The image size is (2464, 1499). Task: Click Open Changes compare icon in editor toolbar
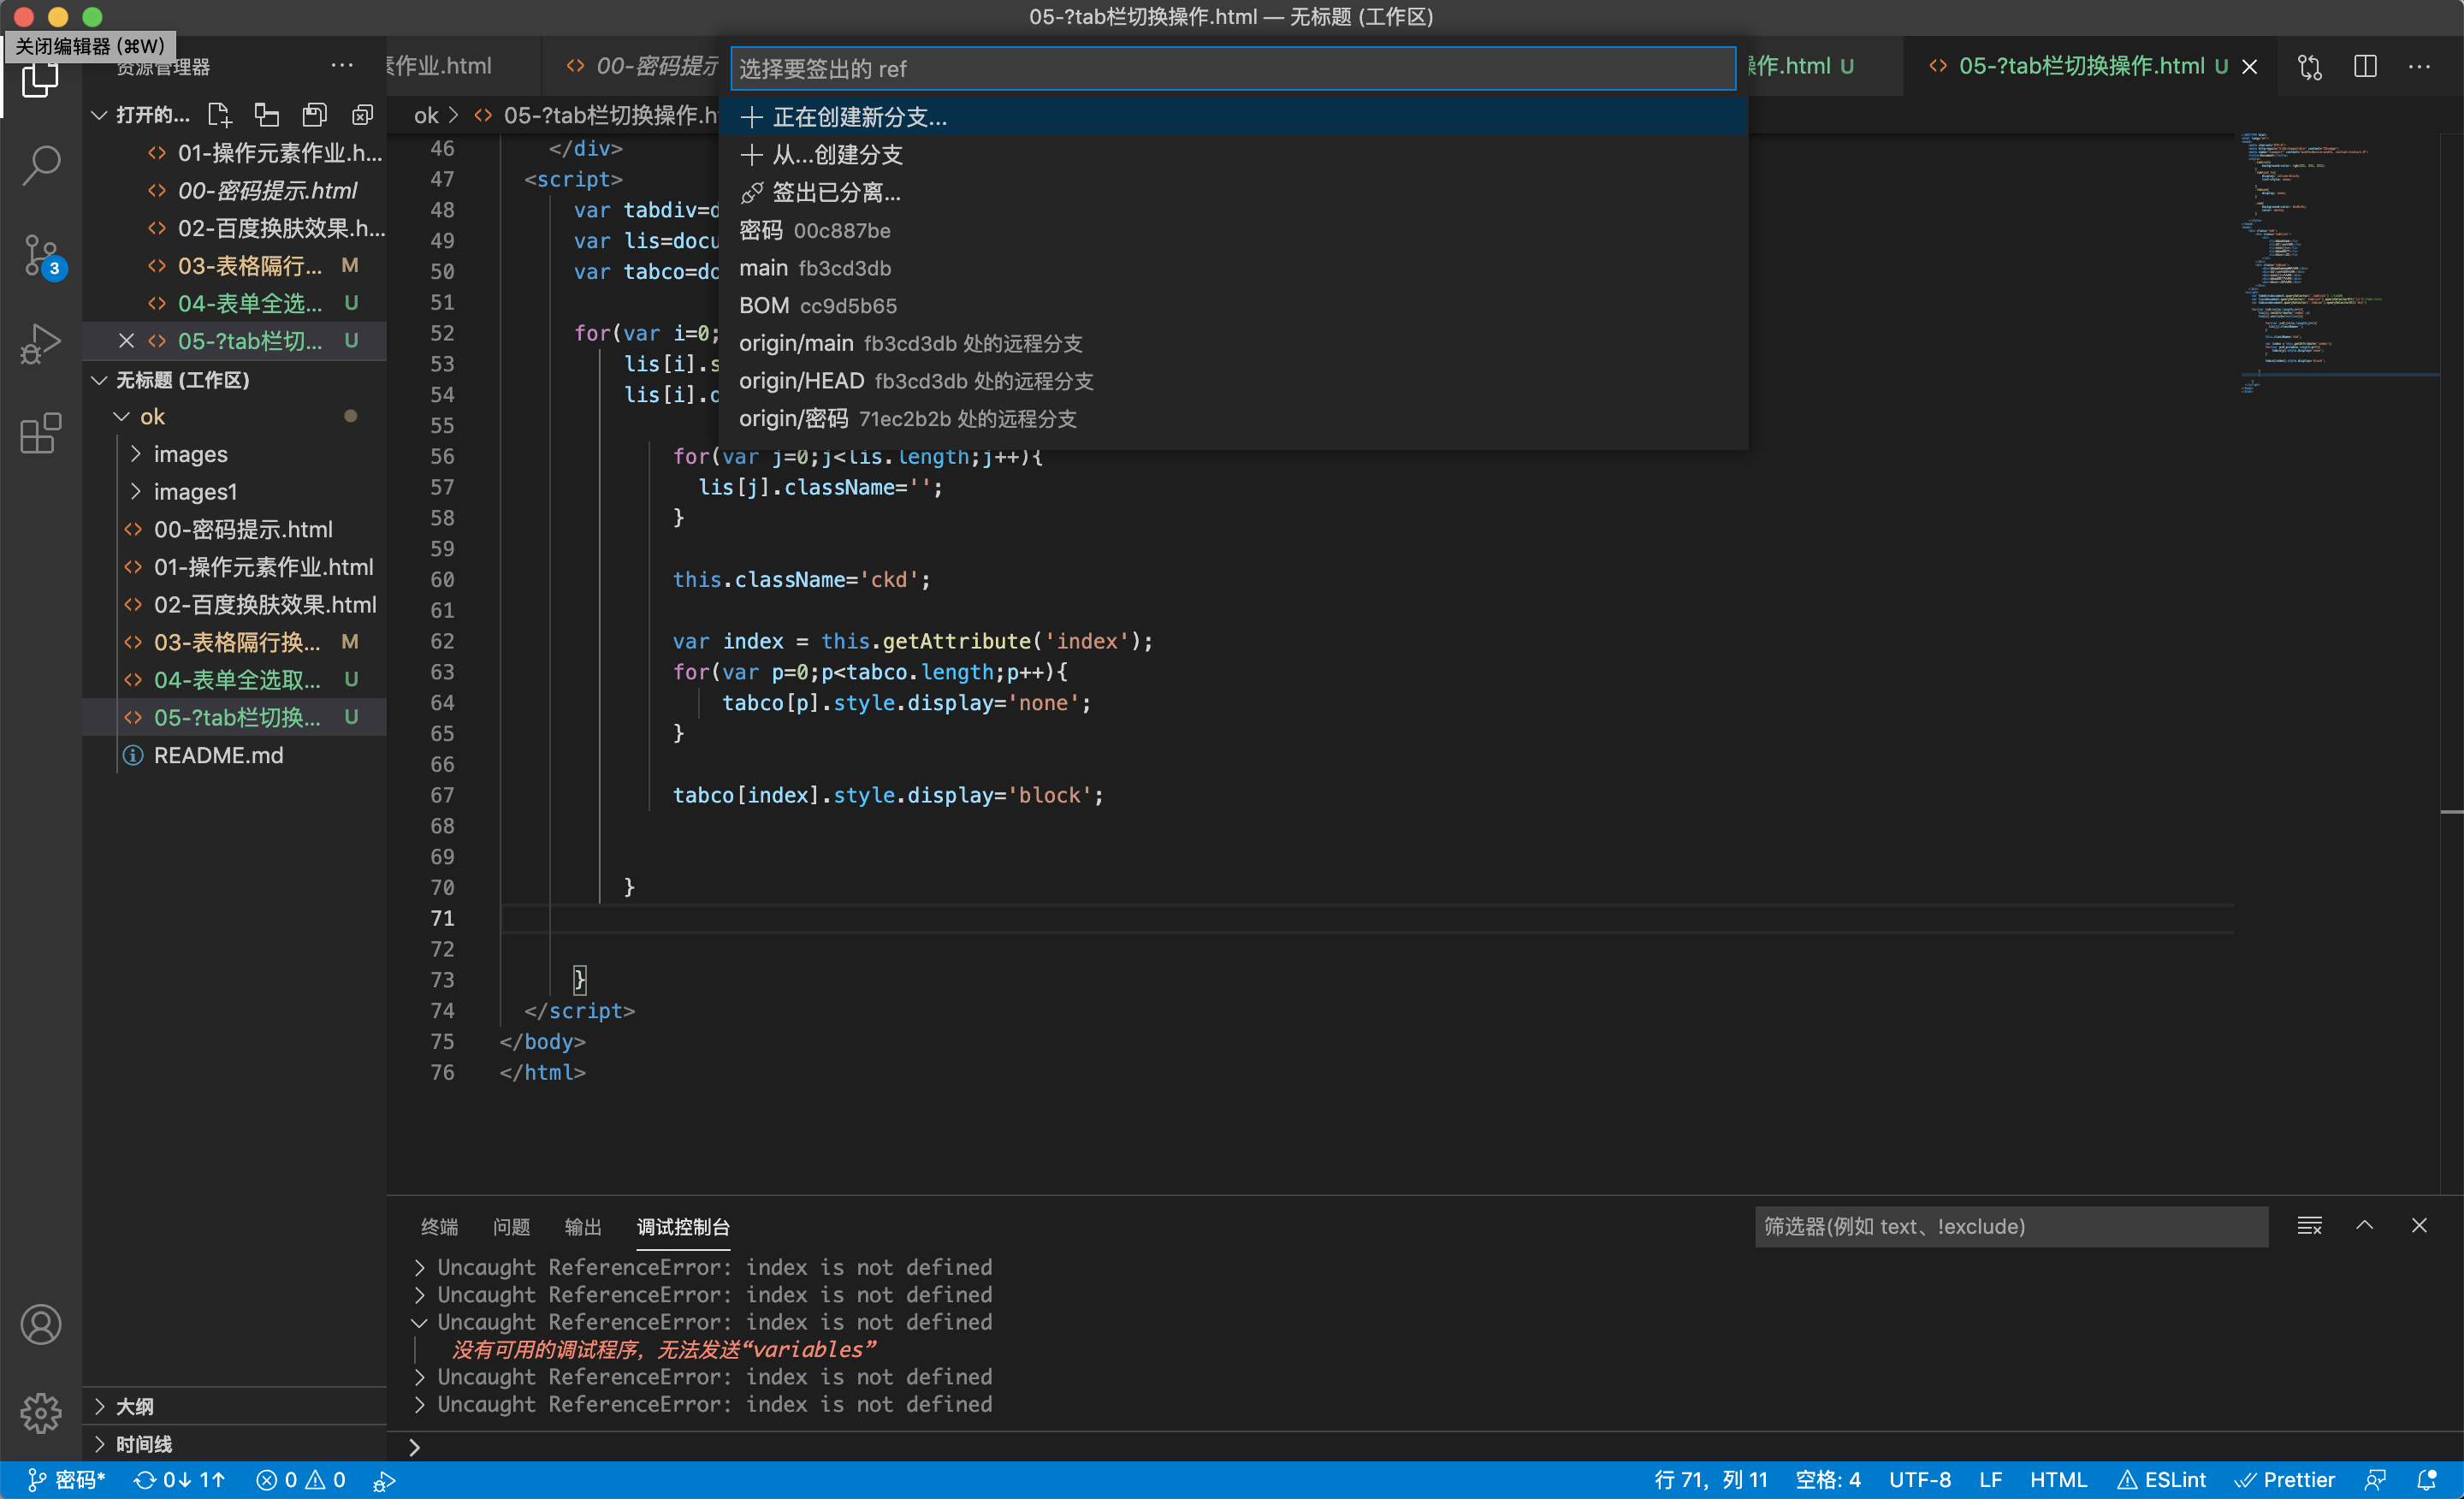point(2310,66)
